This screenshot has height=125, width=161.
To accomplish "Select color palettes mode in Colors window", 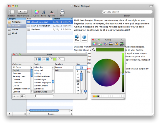I will [105, 44].
